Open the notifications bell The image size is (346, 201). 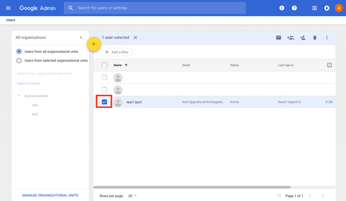coord(327,8)
